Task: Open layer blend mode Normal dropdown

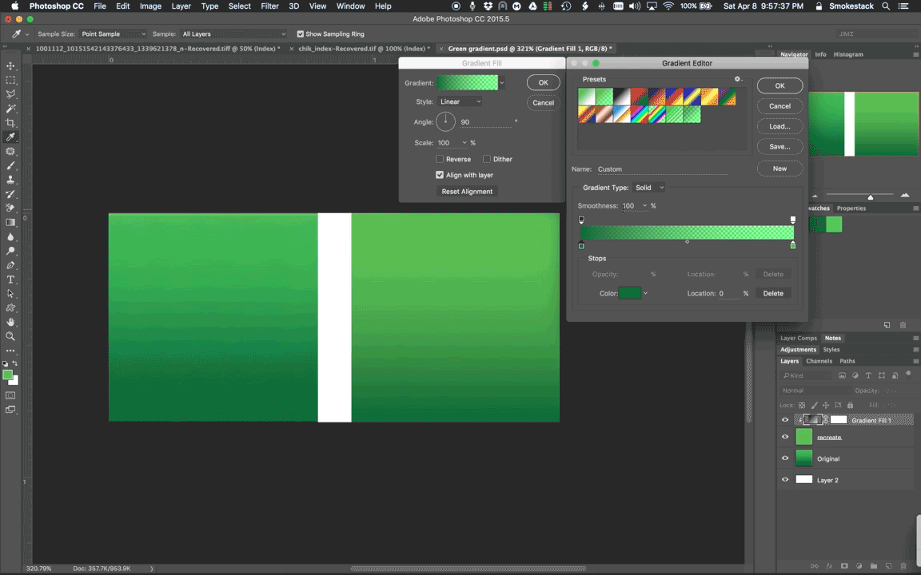Action: (815, 391)
